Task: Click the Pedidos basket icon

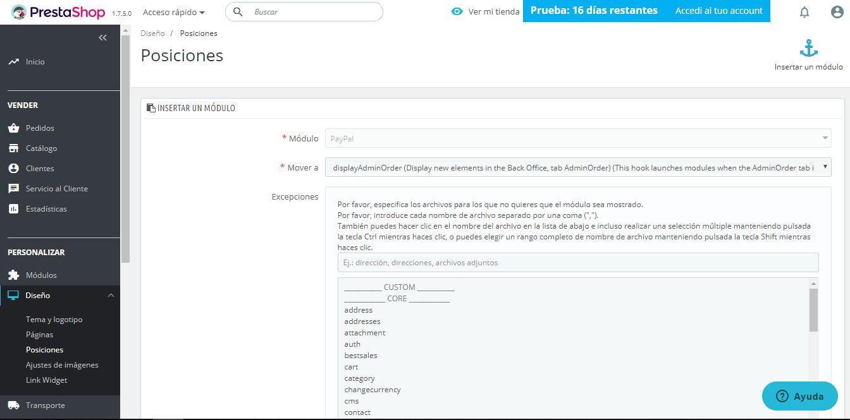Action: click(13, 128)
